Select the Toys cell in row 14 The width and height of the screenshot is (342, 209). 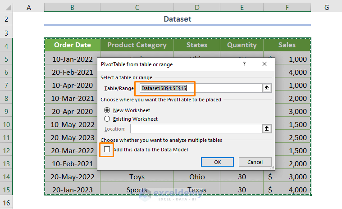[137, 177]
